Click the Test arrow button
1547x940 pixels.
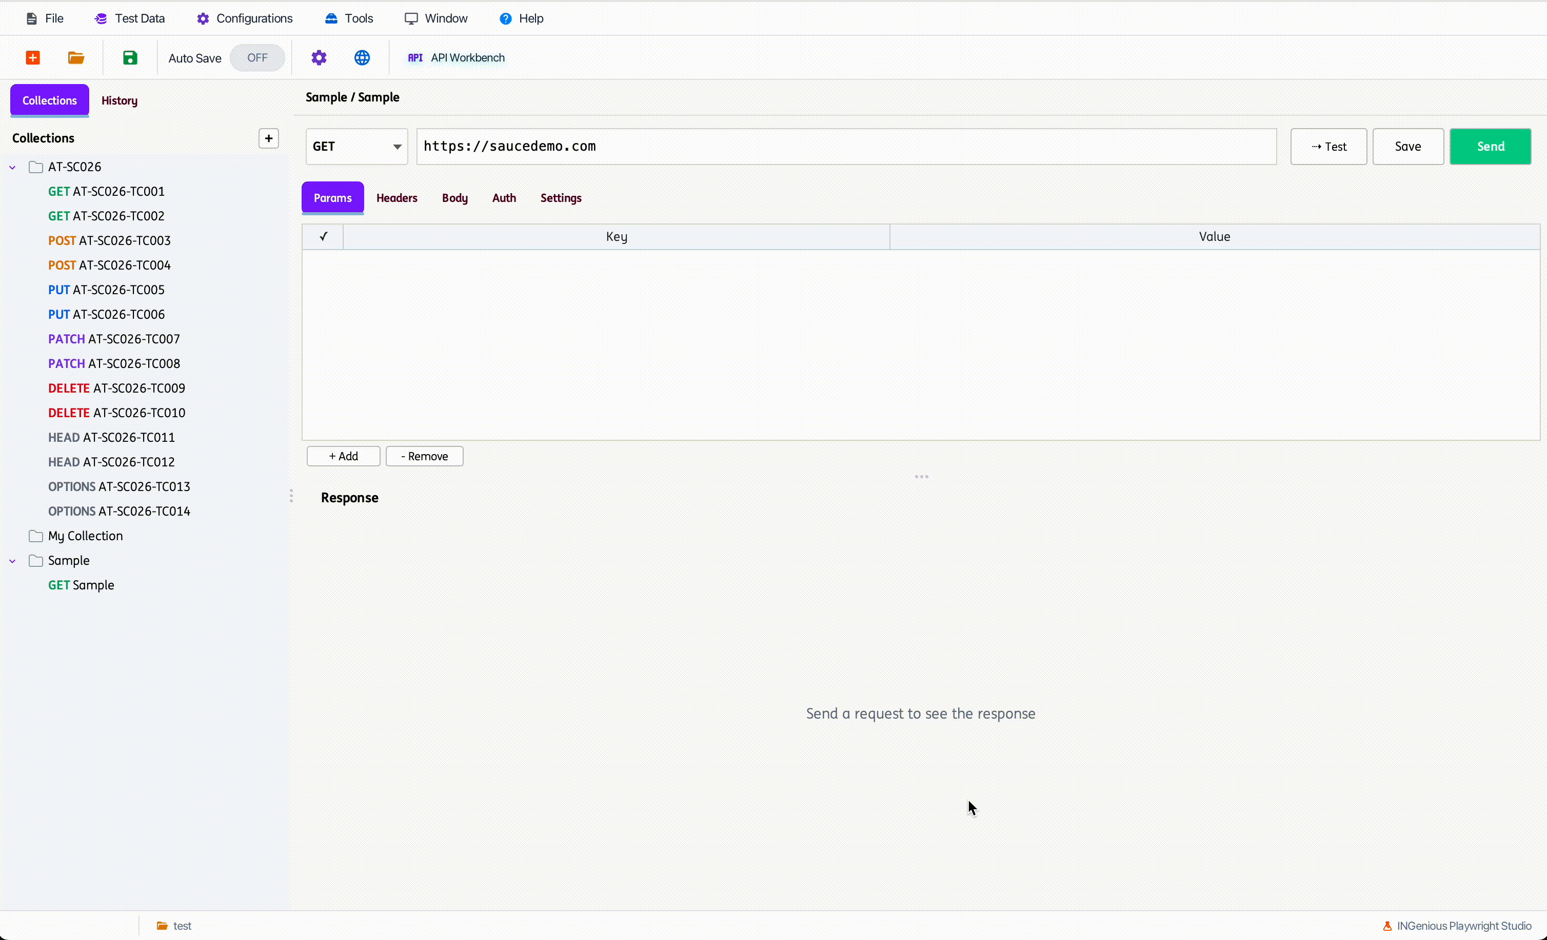click(x=1328, y=146)
